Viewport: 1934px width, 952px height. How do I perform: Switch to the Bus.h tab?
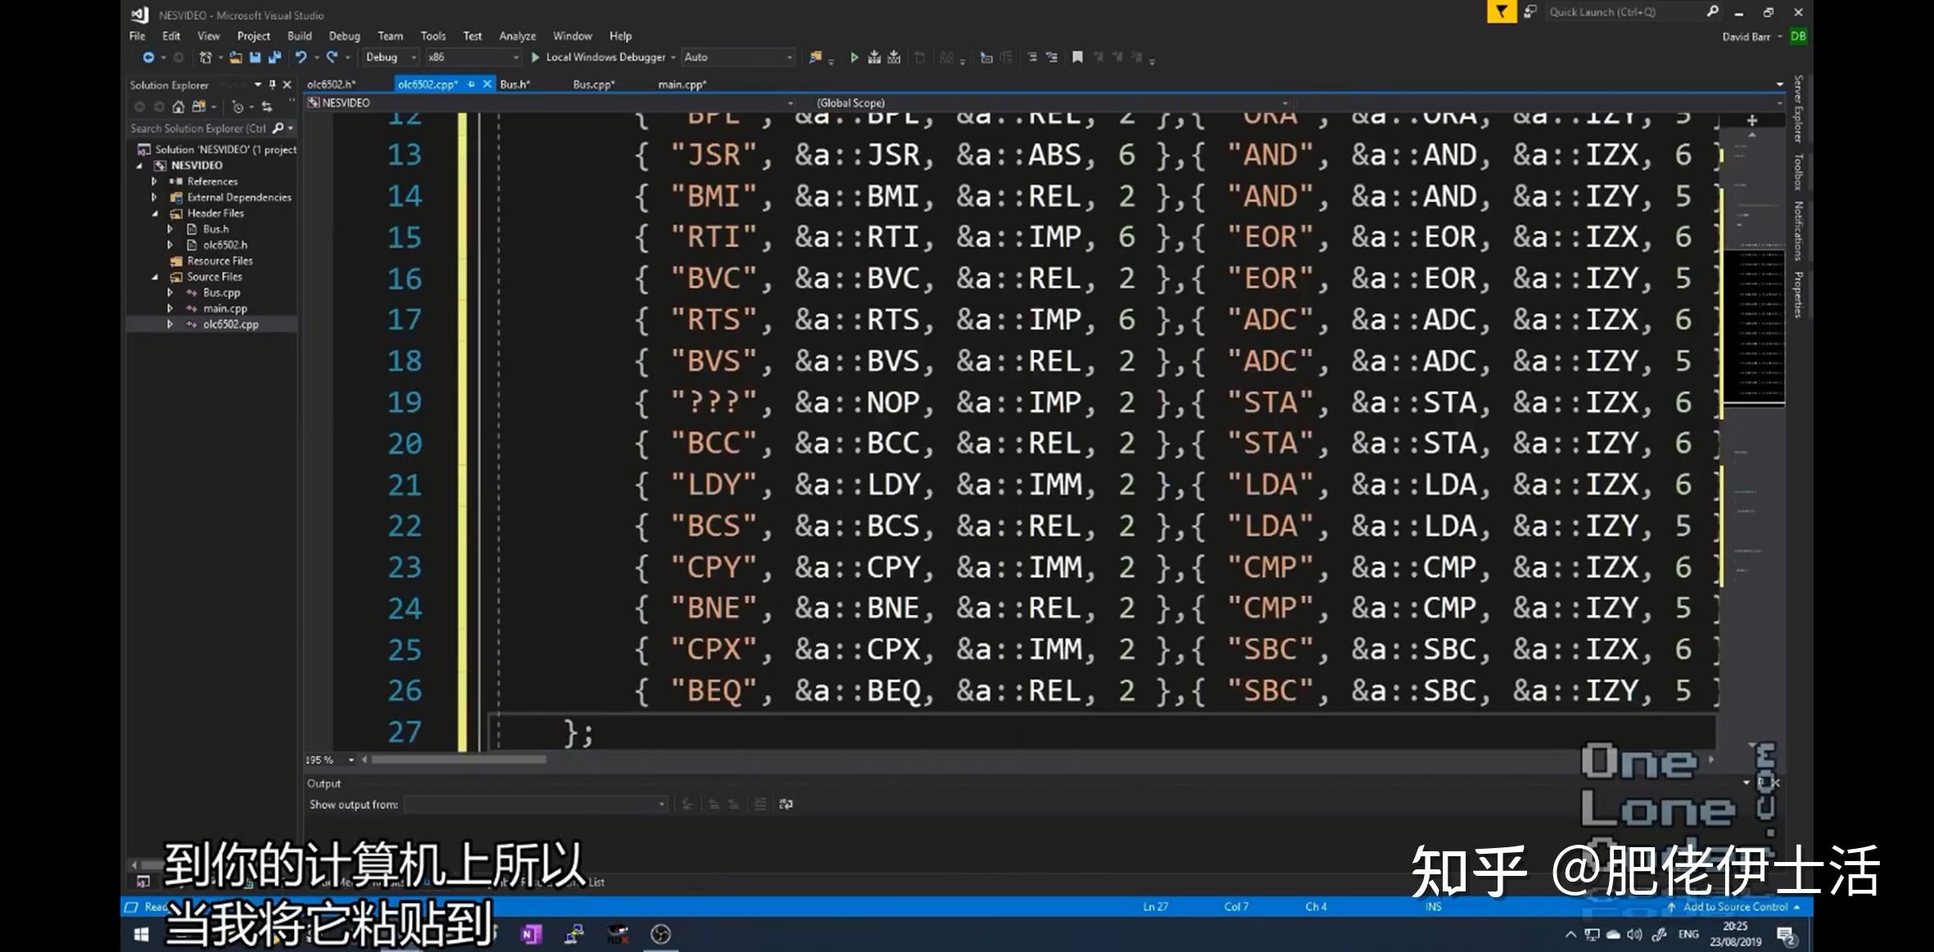(515, 84)
